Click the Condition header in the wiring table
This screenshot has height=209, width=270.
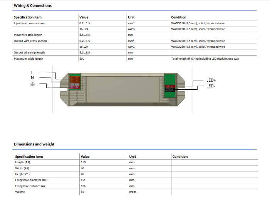click(179, 17)
